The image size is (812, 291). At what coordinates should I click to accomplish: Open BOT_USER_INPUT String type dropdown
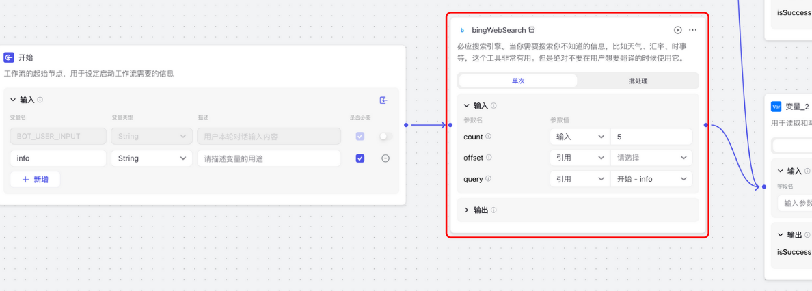[x=150, y=136]
